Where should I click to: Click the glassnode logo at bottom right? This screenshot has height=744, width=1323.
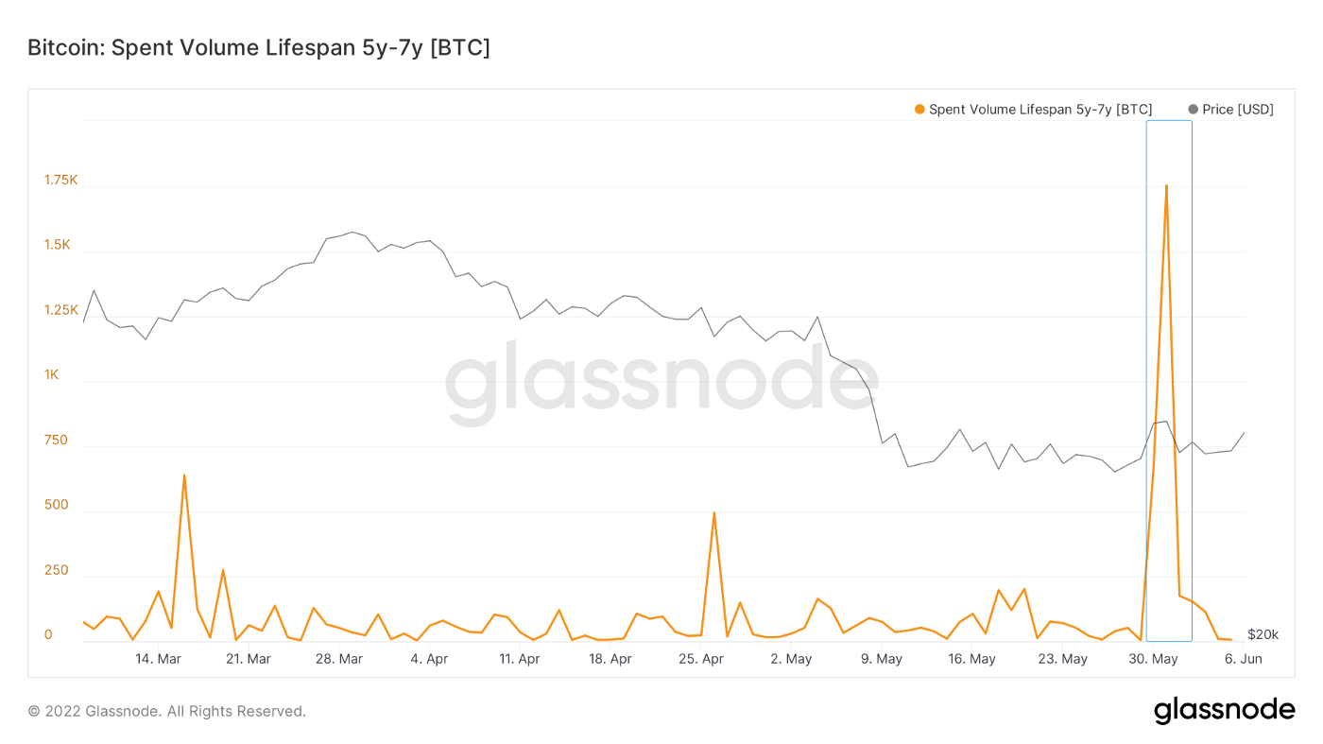(x=1224, y=710)
